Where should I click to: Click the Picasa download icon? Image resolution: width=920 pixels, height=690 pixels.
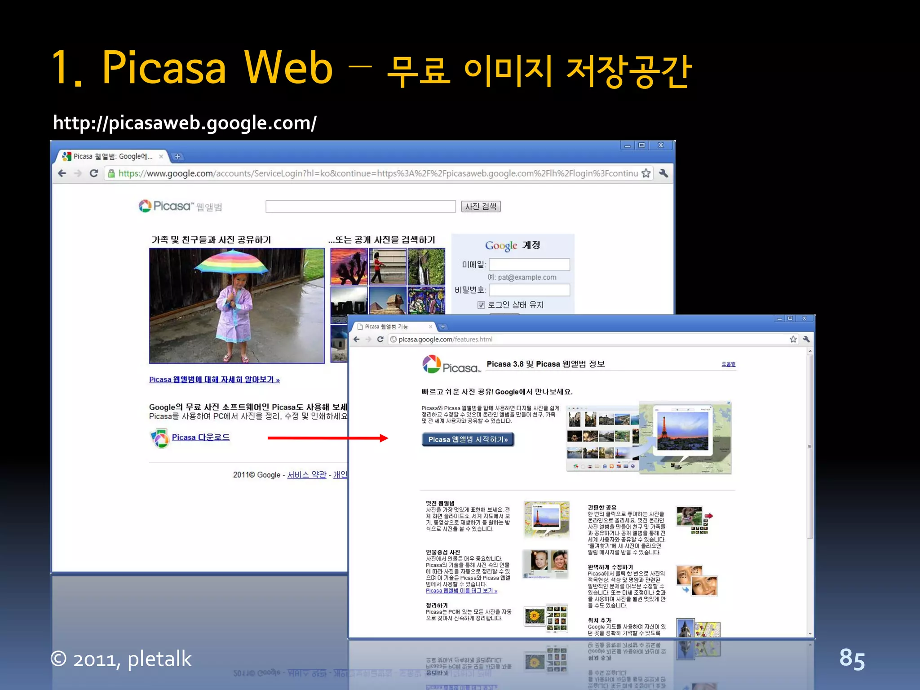pyautogui.click(x=159, y=438)
